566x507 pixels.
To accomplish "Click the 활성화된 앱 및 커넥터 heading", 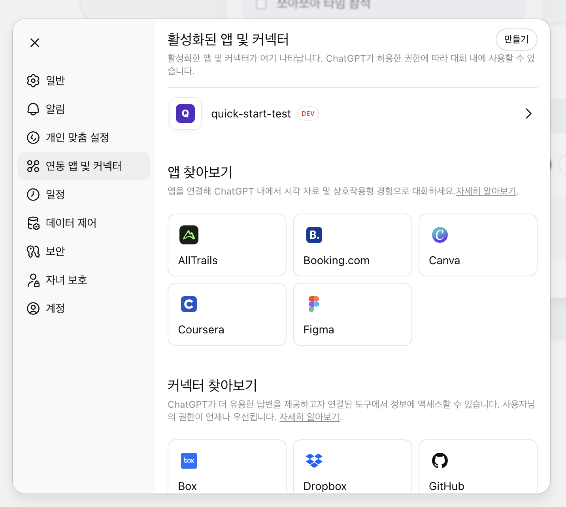I will coord(228,40).
